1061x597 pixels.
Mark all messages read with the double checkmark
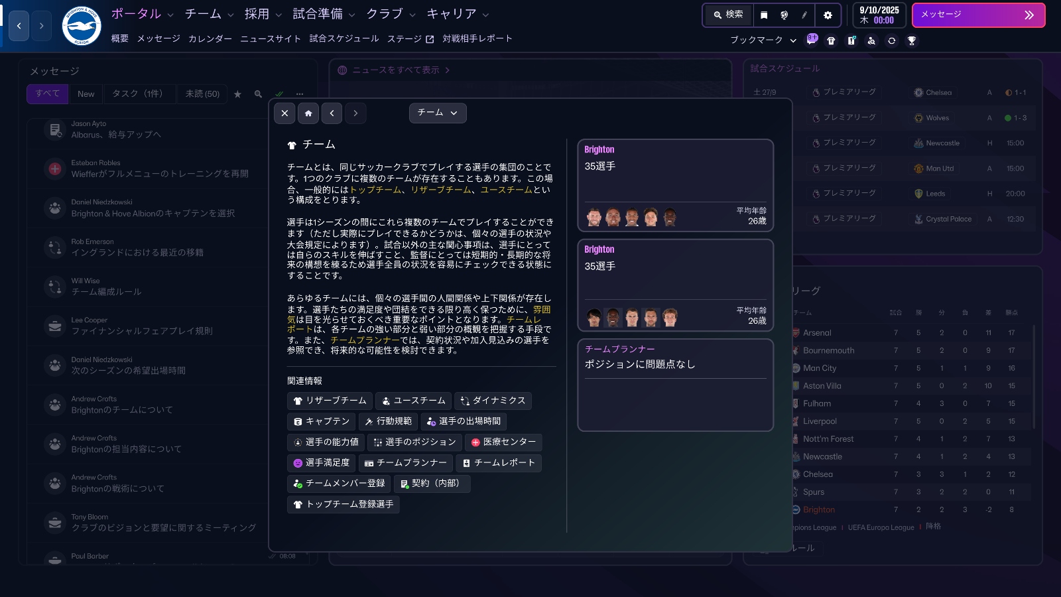click(x=279, y=94)
